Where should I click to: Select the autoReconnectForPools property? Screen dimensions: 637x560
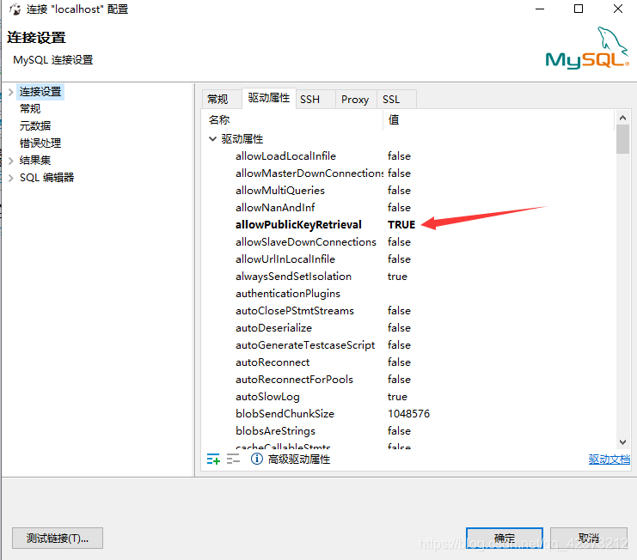click(294, 380)
